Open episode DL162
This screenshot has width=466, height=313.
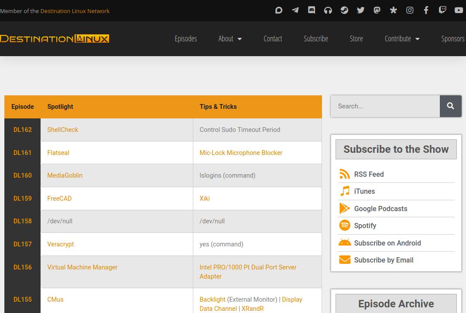coord(23,130)
